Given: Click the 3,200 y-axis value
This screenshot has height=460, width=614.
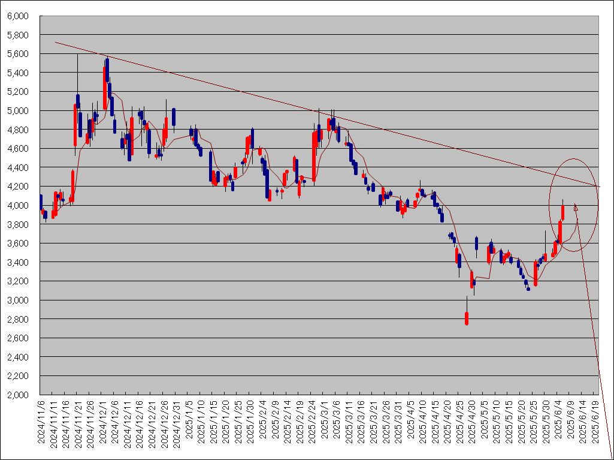Looking at the screenshot, I should [x=18, y=281].
